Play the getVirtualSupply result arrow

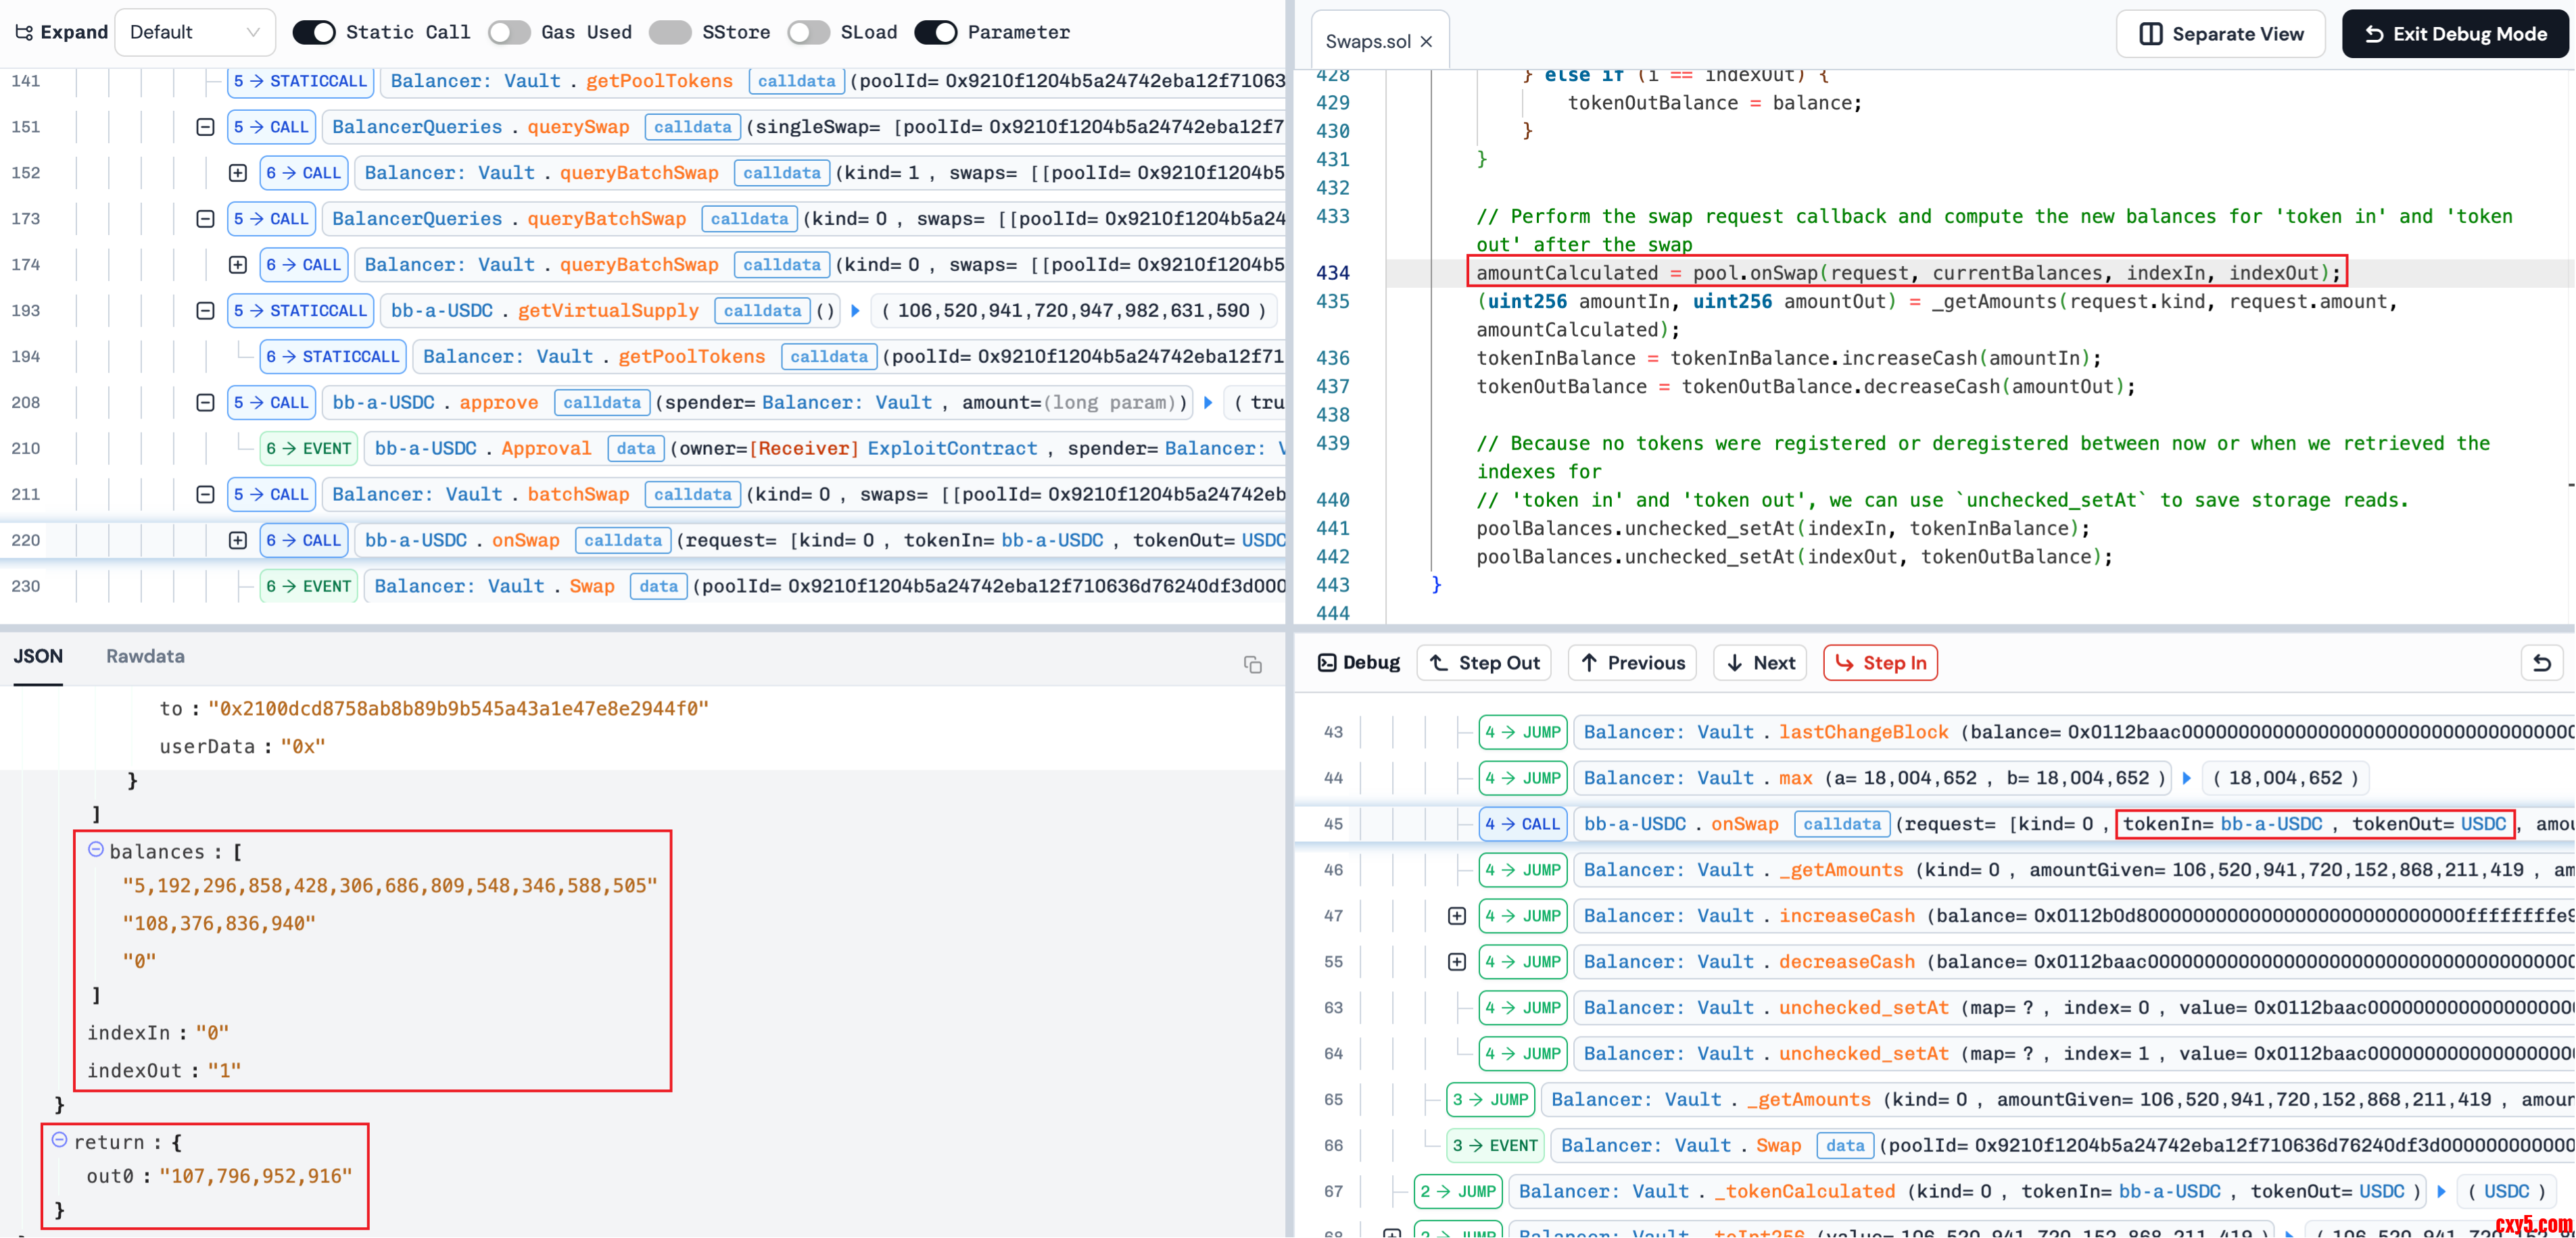(856, 311)
